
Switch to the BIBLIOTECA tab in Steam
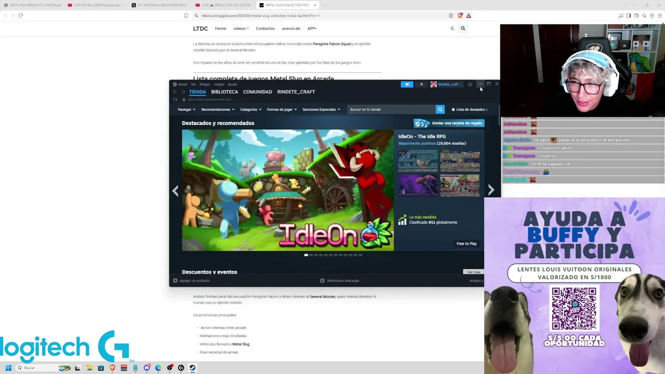pyautogui.click(x=224, y=92)
